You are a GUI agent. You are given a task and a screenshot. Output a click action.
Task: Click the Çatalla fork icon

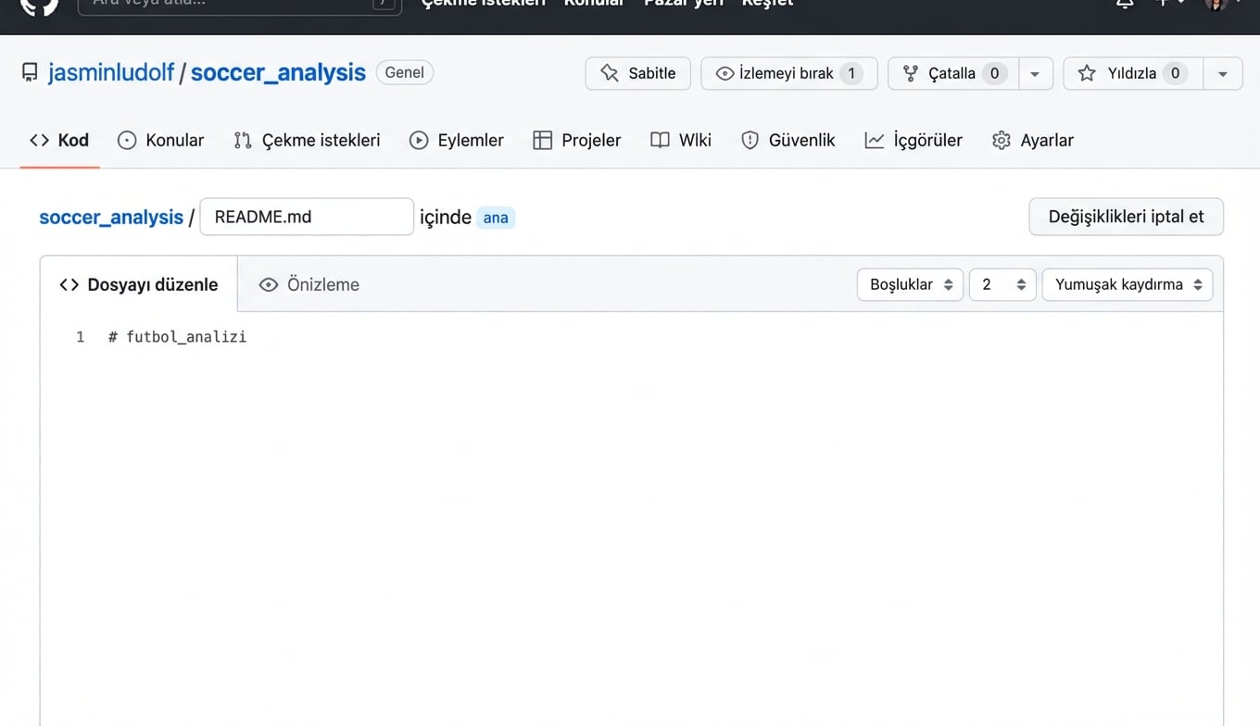click(913, 73)
